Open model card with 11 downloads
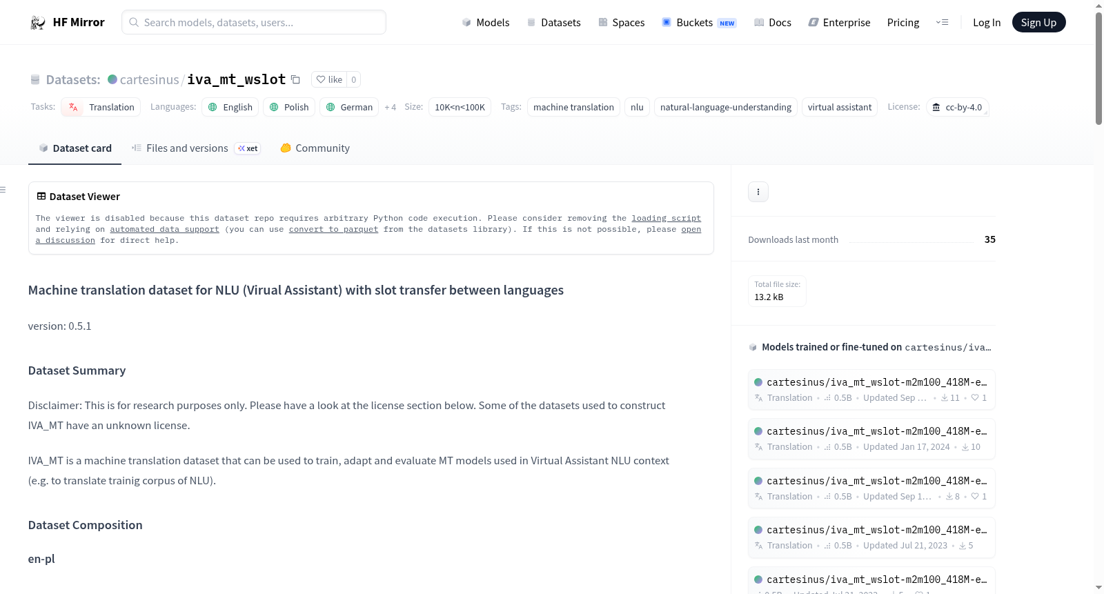 pyautogui.click(x=871, y=389)
